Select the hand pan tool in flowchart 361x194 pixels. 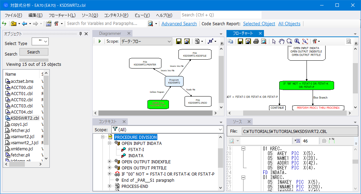(x=282, y=41)
